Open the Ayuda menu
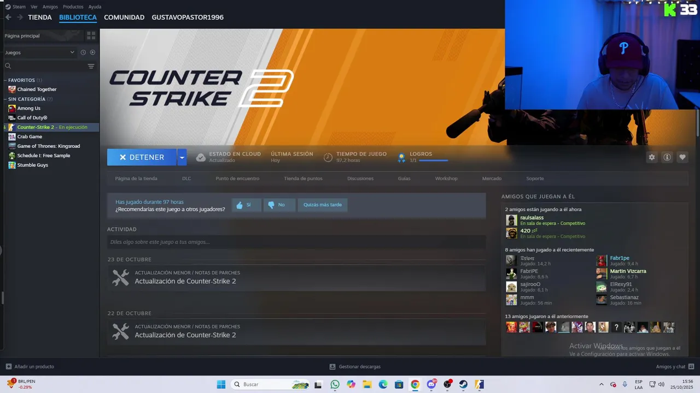The image size is (700, 393). tap(95, 7)
